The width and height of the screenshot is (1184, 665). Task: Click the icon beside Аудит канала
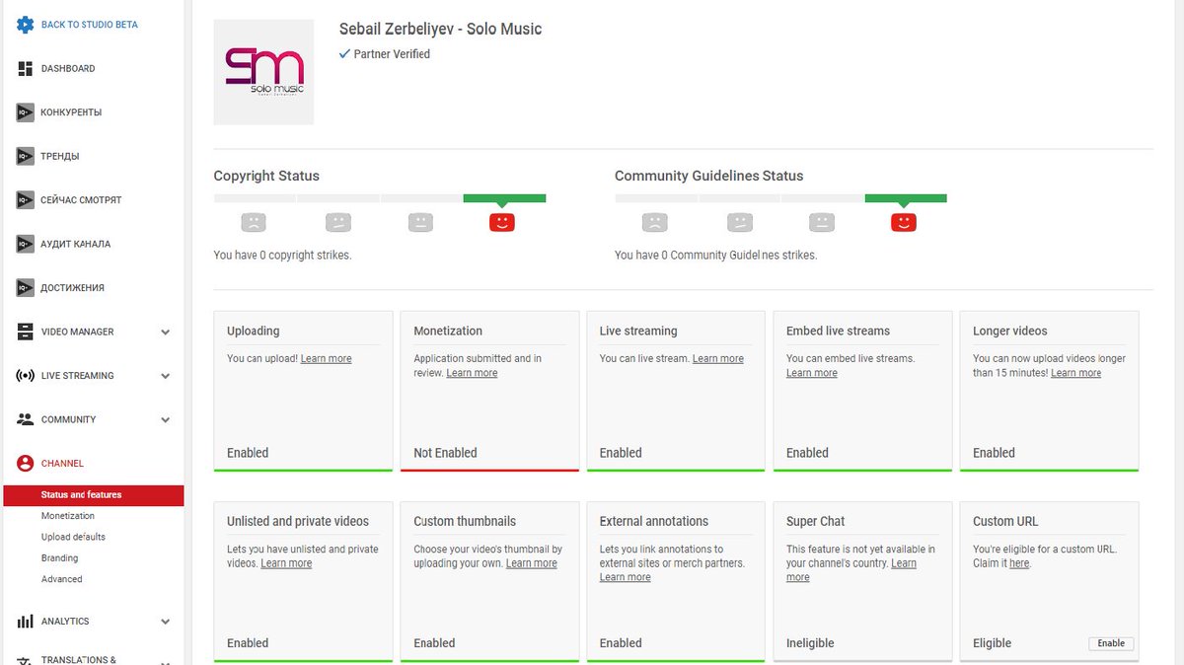(25, 244)
